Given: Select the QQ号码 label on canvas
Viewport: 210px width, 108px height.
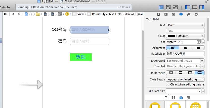Looking at the screenshot, I should tap(59, 30).
